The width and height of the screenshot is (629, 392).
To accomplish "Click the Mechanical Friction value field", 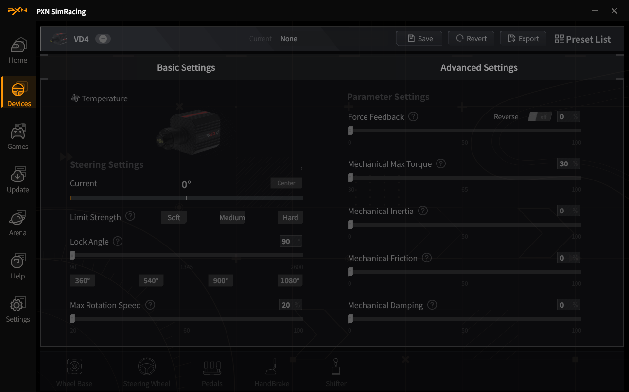I will point(569,258).
